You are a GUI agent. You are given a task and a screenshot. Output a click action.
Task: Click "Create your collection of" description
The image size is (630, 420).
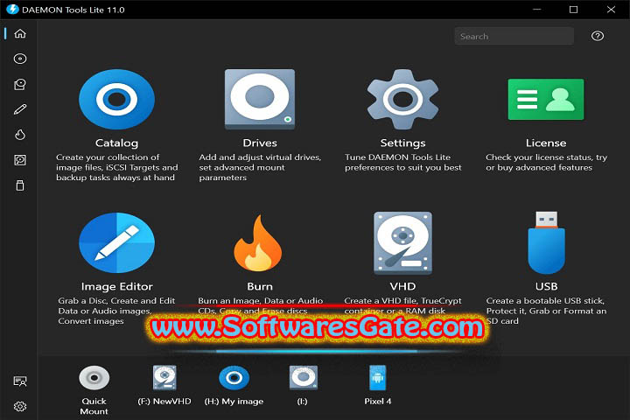click(108, 157)
